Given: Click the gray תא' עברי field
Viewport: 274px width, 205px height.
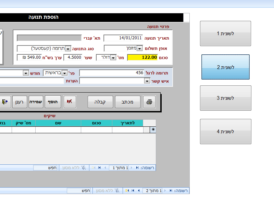Looking at the screenshot, I should 49,38.
